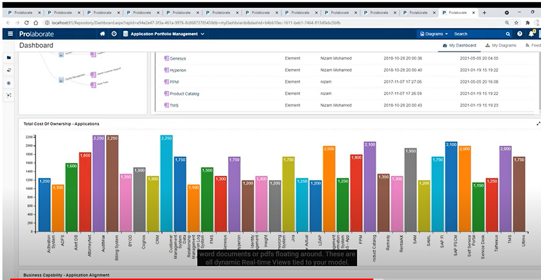Screen dimensions: 541x280
Task: Click the purple AuditMax bar
Action: [99, 183]
